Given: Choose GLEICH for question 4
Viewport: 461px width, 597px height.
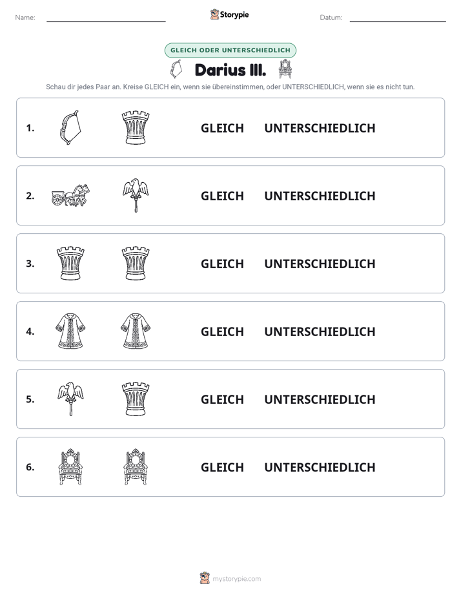Looking at the screenshot, I should pyautogui.click(x=222, y=331).
